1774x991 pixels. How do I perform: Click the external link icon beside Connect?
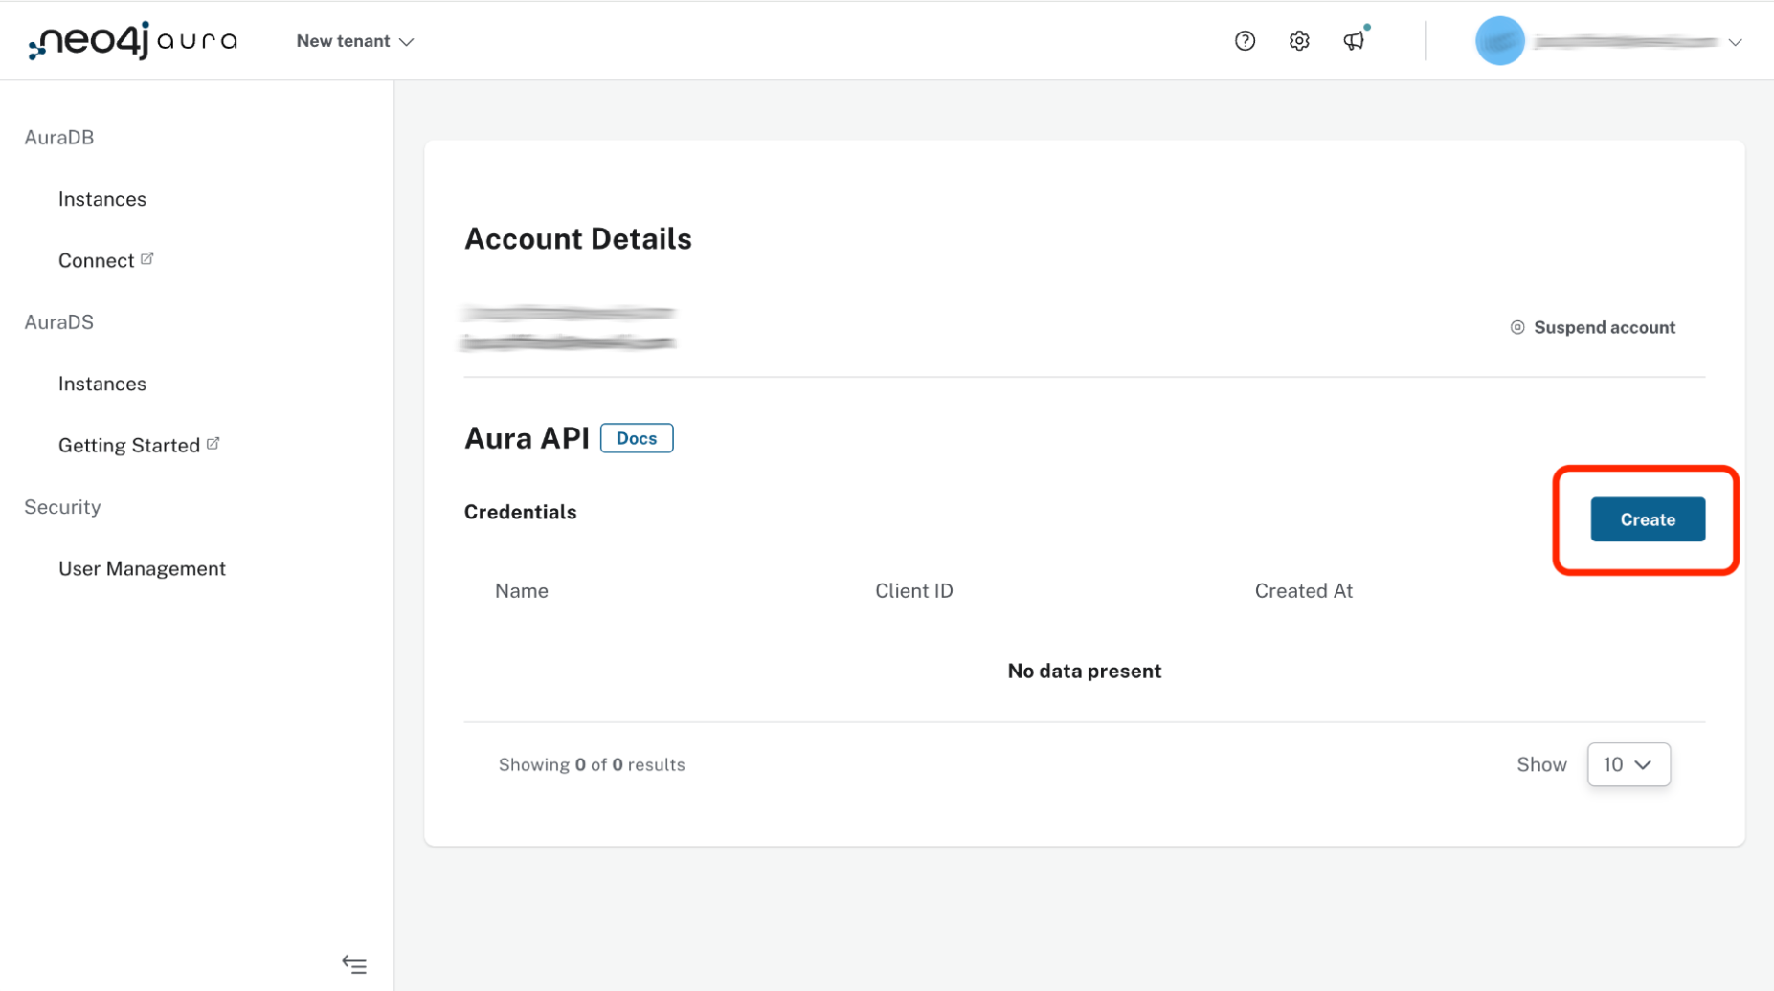[x=147, y=258]
